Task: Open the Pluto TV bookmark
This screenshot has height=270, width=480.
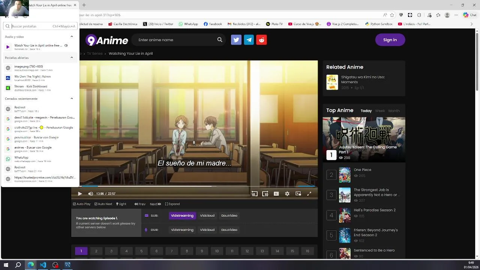Action: point(274,24)
